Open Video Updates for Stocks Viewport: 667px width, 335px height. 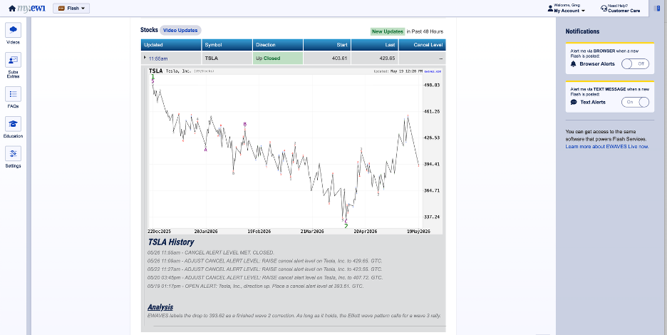click(180, 30)
